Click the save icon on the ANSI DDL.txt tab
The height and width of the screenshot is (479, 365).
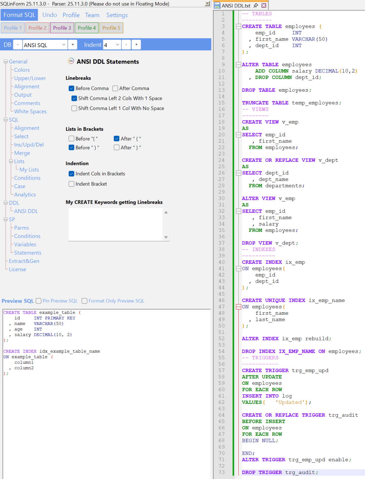click(x=217, y=5)
